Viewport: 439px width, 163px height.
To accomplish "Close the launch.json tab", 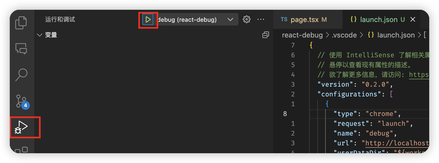I will point(413,19).
